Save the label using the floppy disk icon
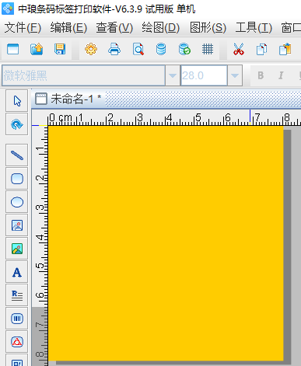 [60, 49]
